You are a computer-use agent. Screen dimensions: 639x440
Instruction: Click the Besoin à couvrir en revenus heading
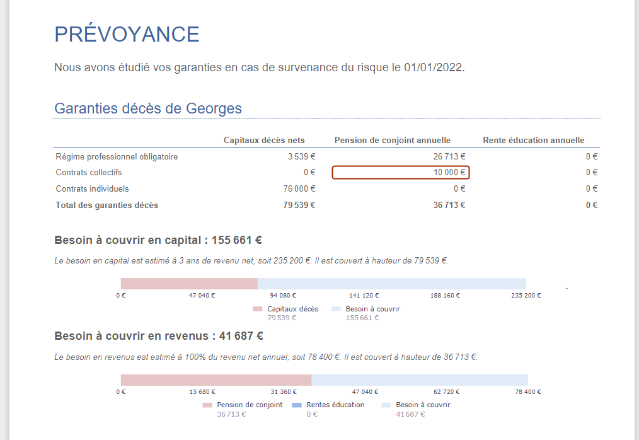[159, 336]
